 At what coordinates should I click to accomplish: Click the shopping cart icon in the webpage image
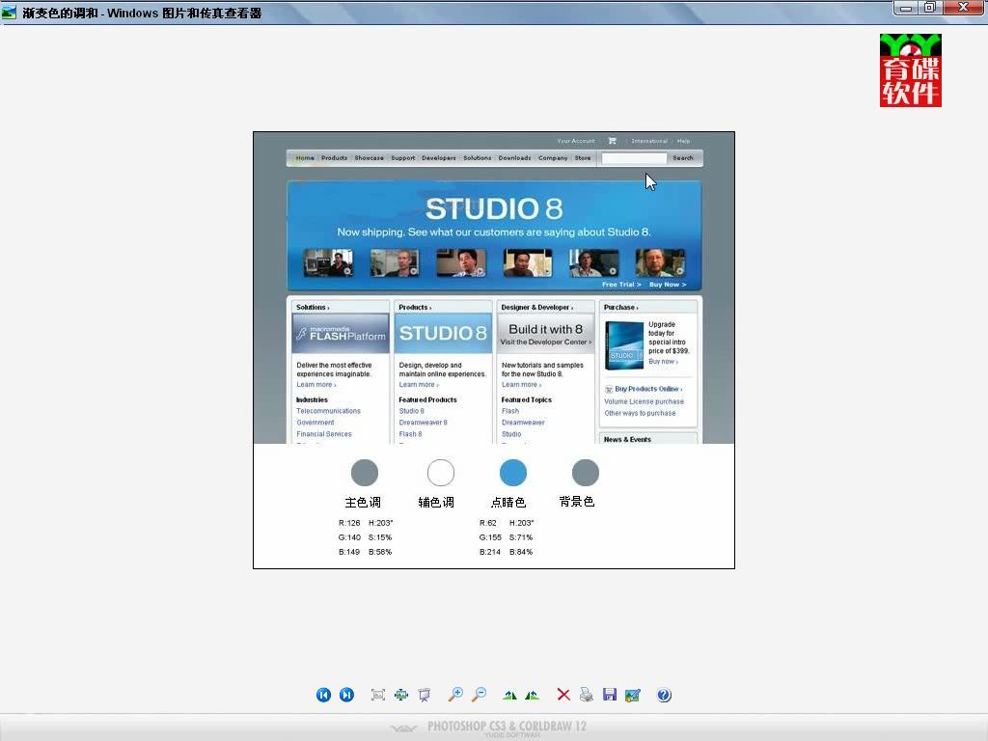coord(612,141)
